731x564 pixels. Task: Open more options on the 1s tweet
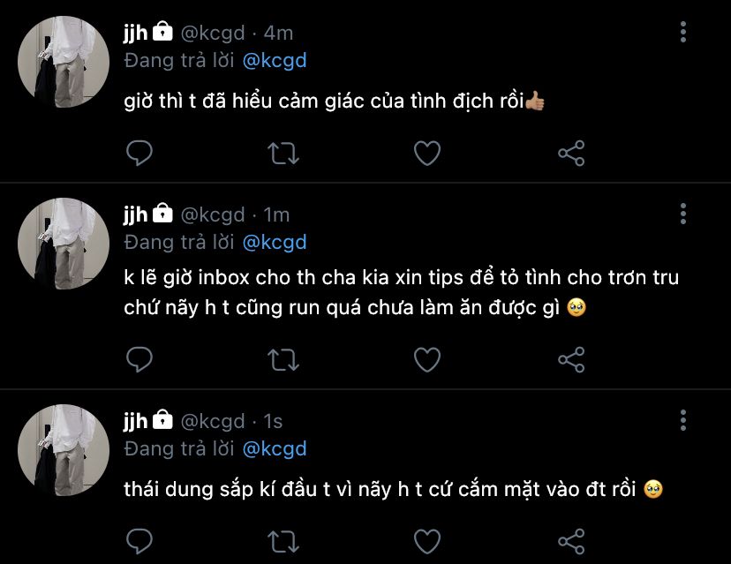[x=683, y=420]
